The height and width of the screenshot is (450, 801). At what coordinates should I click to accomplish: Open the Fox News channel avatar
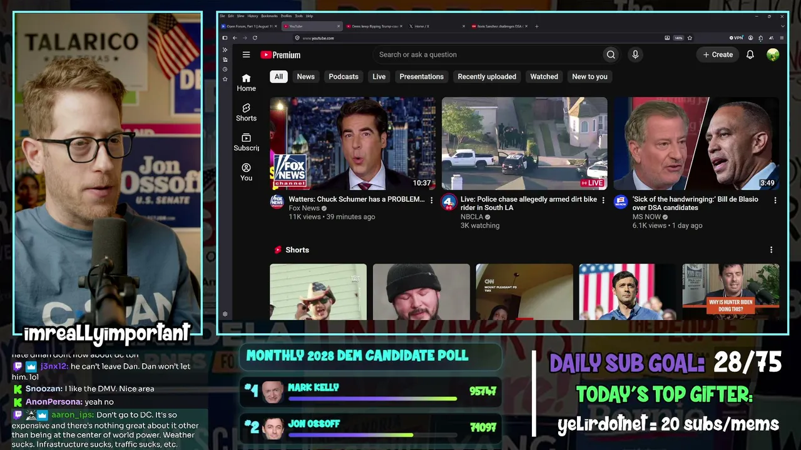[x=277, y=202]
